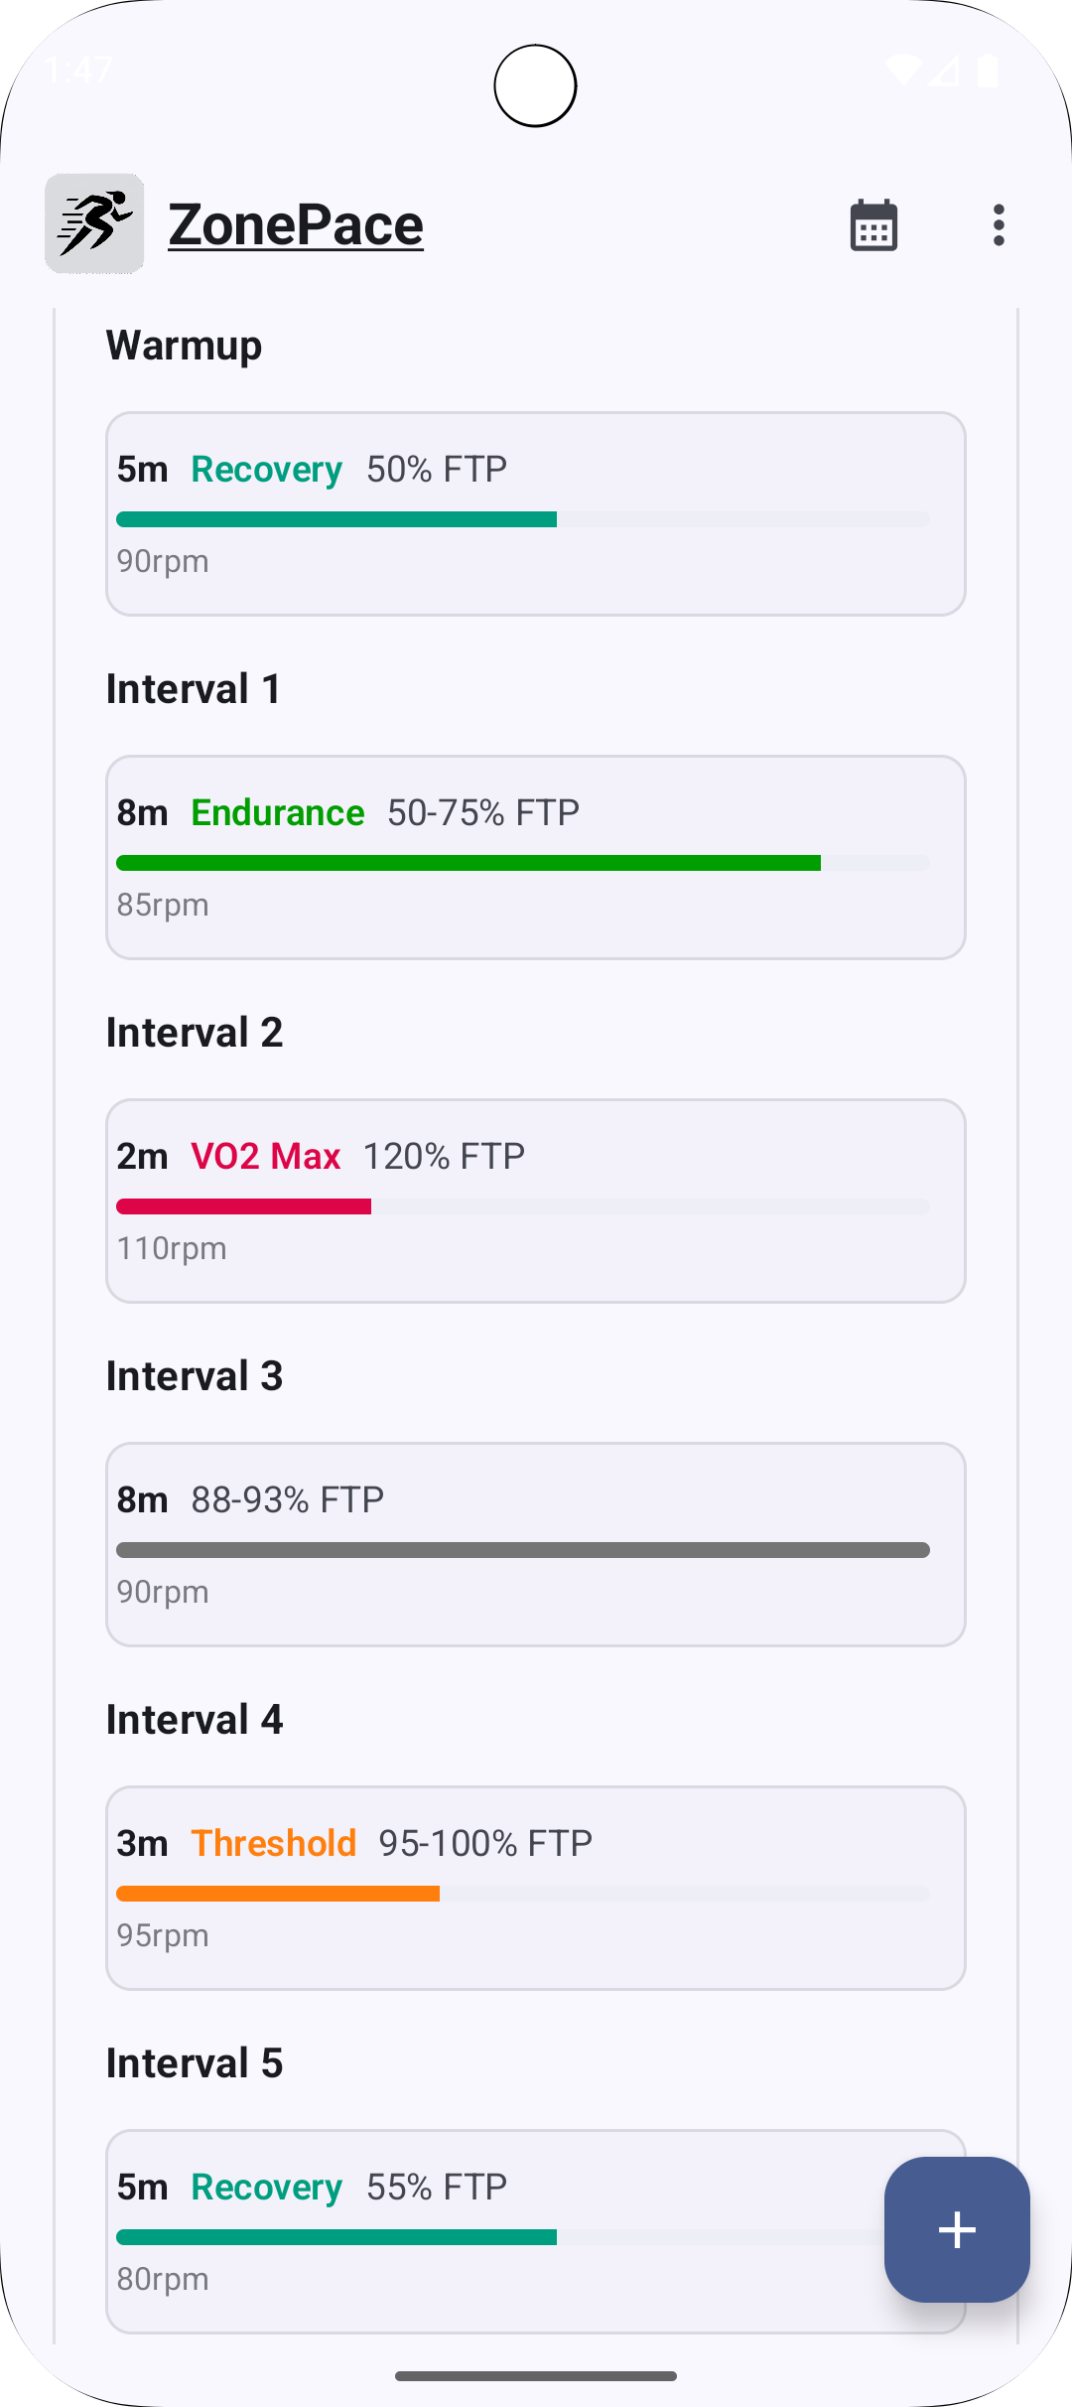Tap the Warmup recovery green progress bar

point(336,519)
